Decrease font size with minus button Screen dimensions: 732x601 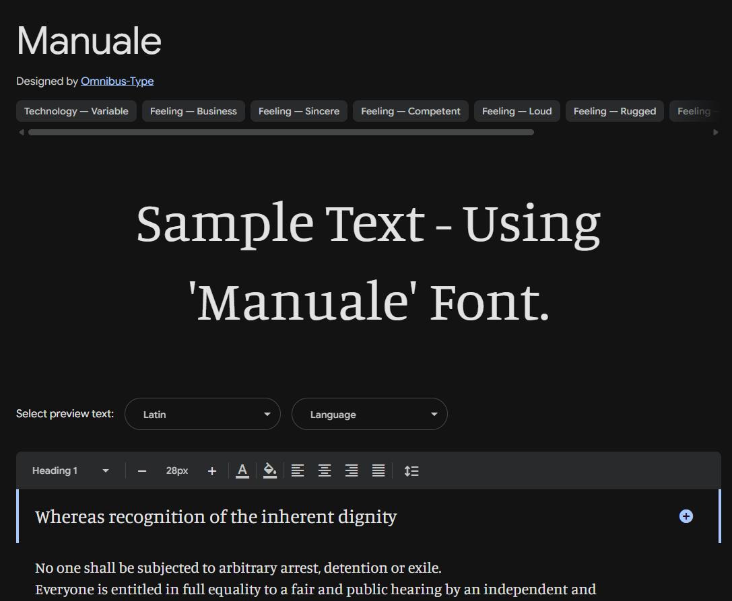point(142,471)
